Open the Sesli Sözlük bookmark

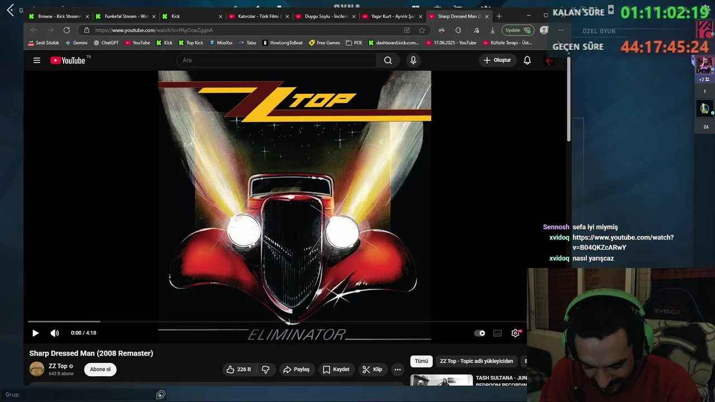tap(44, 42)
